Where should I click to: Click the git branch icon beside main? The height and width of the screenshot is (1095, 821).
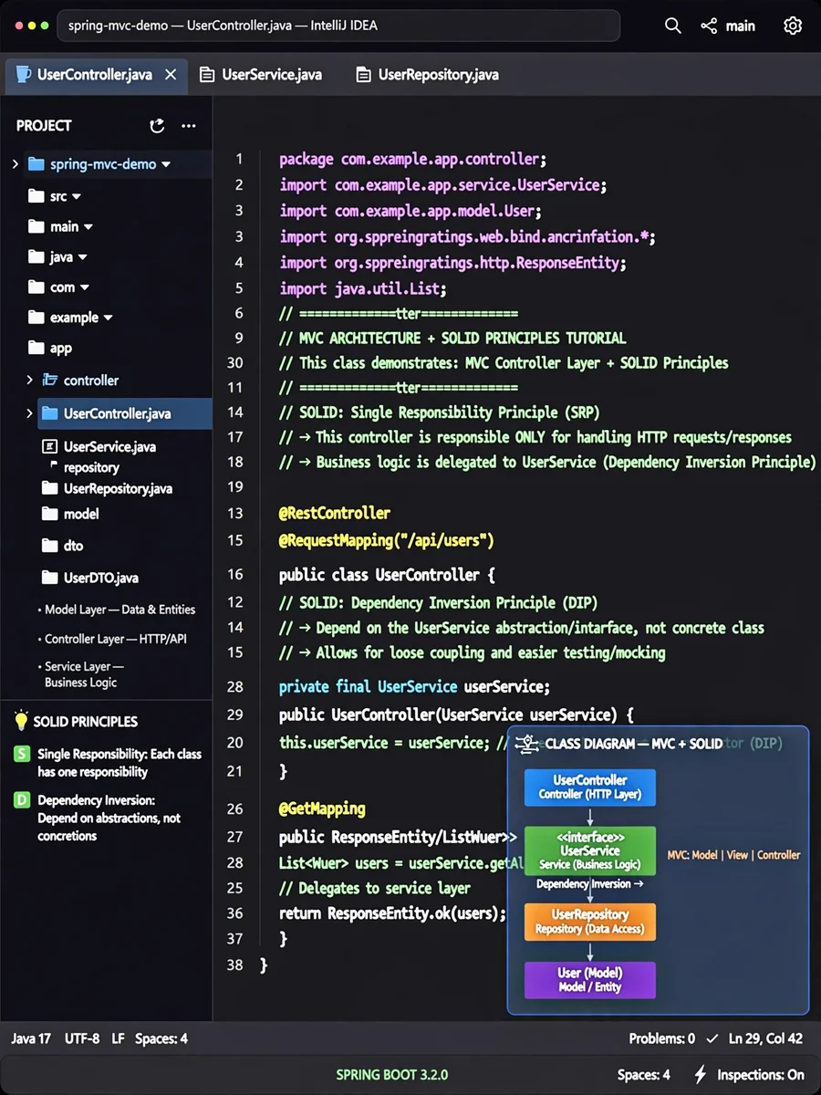[x=709, y=26]
